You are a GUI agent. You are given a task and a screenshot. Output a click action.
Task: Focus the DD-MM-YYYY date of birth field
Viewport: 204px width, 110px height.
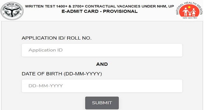102,86
